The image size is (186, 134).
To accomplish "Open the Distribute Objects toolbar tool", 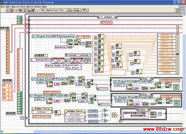I will click(78, 10).
